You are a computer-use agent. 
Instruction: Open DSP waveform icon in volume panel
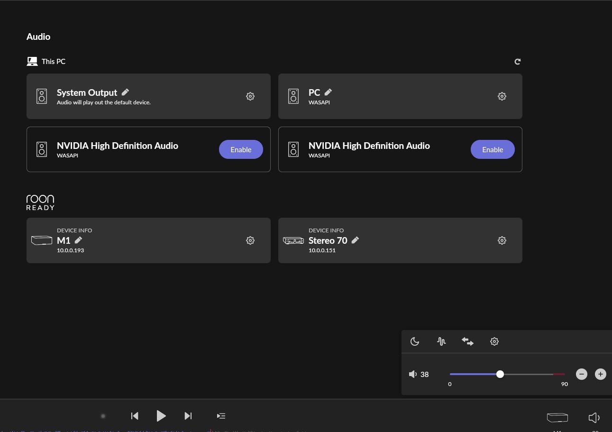[441, 341]
